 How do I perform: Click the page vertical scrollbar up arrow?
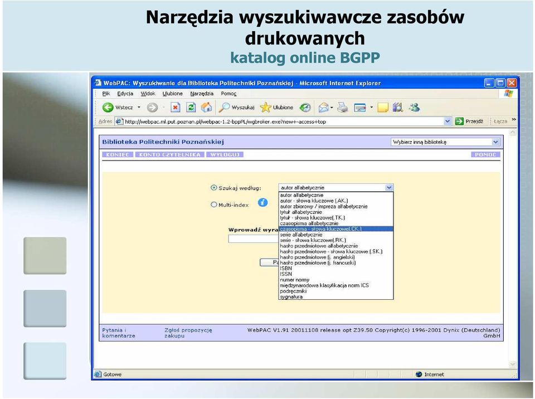tap(513, 133)
